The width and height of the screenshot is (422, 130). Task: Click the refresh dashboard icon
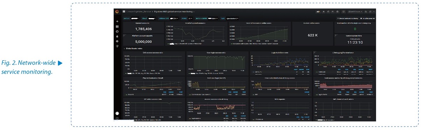(x=370, y=12)
